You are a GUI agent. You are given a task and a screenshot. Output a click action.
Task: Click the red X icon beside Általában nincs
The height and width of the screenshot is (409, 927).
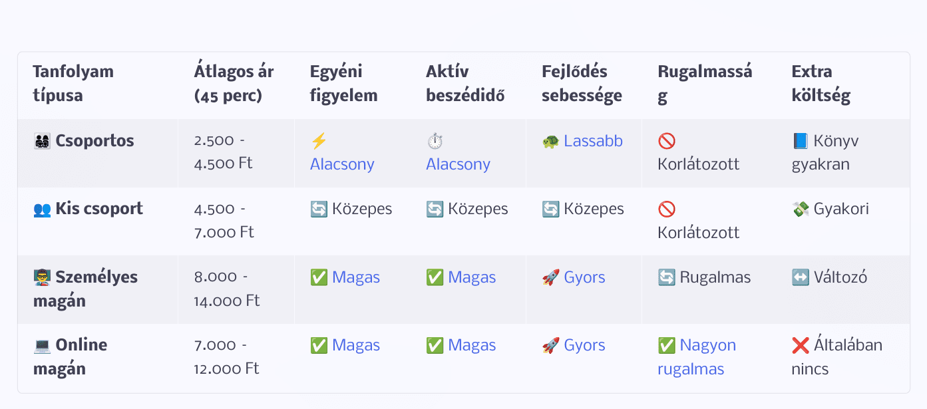tap(801, 345)
